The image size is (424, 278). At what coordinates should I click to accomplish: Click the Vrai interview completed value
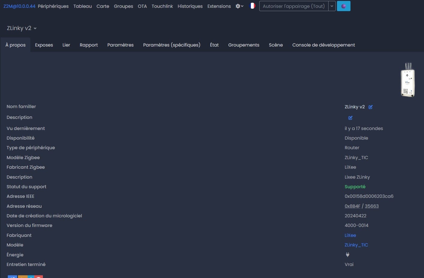pyautogui.click(x=349, y=264)
